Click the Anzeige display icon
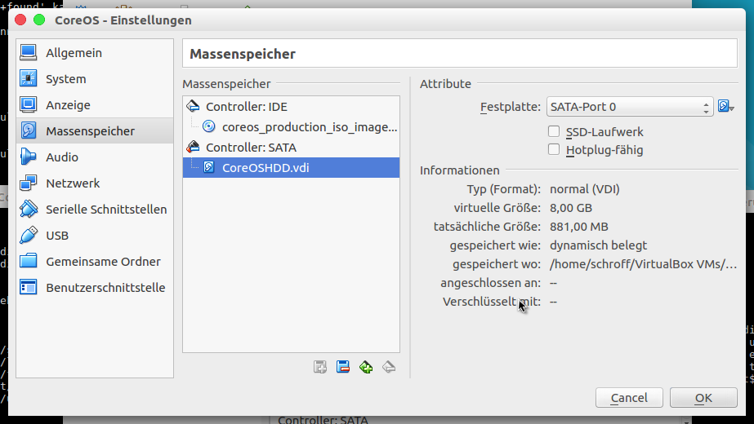 click(x=29, y=104)
